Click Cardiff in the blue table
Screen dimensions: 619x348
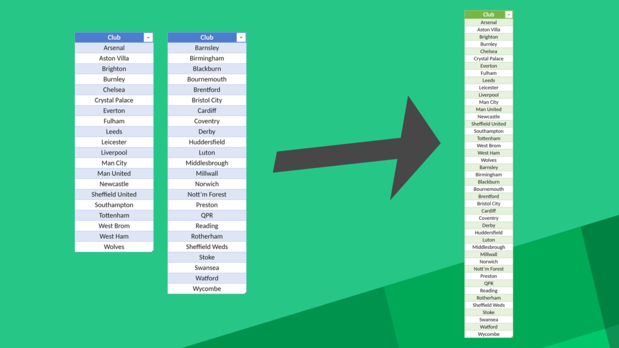tap(207, 111)
